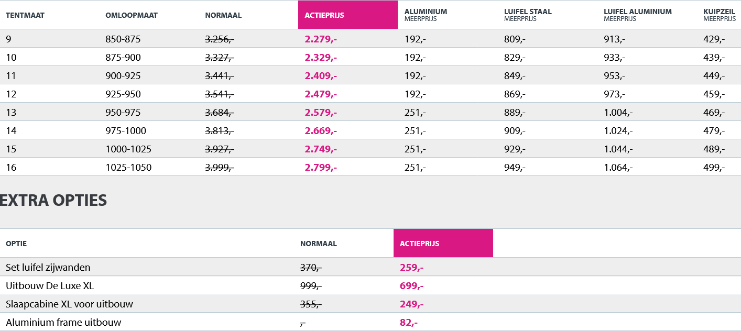741x331 pixels.
Task: Select the 1000-1025 omloopmaat cell
Action: click(128, 149)
